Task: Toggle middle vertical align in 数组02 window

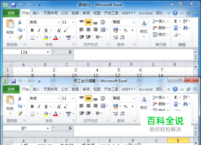Action: coord(88,22)
